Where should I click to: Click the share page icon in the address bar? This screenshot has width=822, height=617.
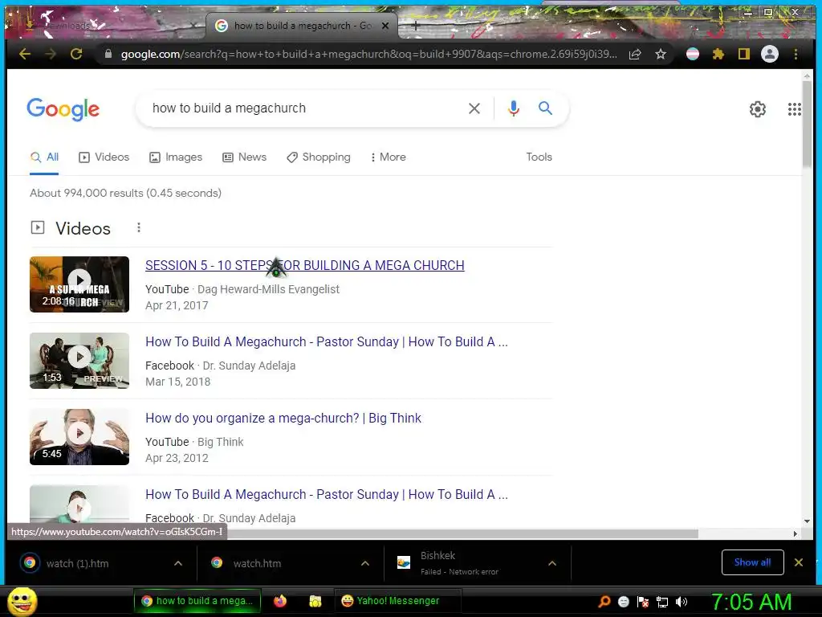click(x=635, y=54)
